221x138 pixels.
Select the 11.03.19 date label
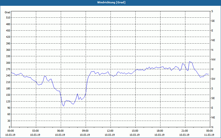click(209, 135)
